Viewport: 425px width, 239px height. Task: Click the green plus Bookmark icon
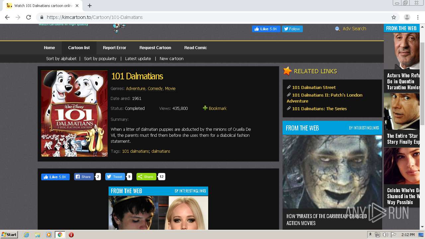click(205, 108)
